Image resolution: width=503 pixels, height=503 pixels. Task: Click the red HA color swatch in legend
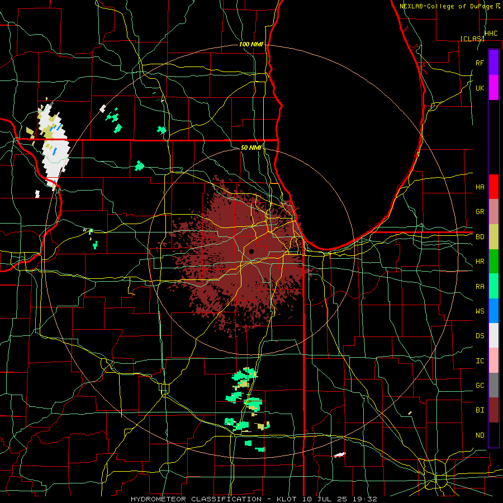click(493, 187)
